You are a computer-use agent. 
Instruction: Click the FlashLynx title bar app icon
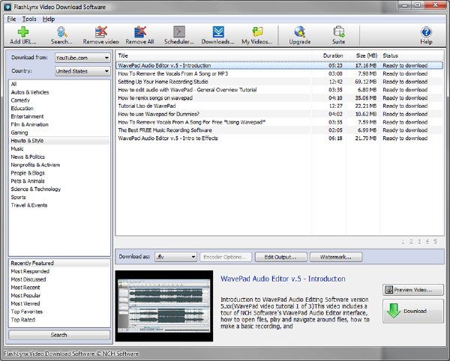click(7, 7)
